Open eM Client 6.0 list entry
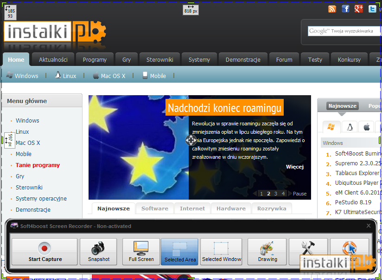The width and height of the screenshot is (382, 280). [358, 193]
